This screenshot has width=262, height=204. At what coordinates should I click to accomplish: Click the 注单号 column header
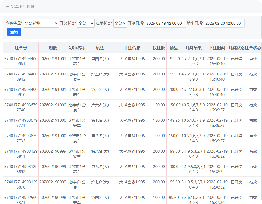[21, 48]
